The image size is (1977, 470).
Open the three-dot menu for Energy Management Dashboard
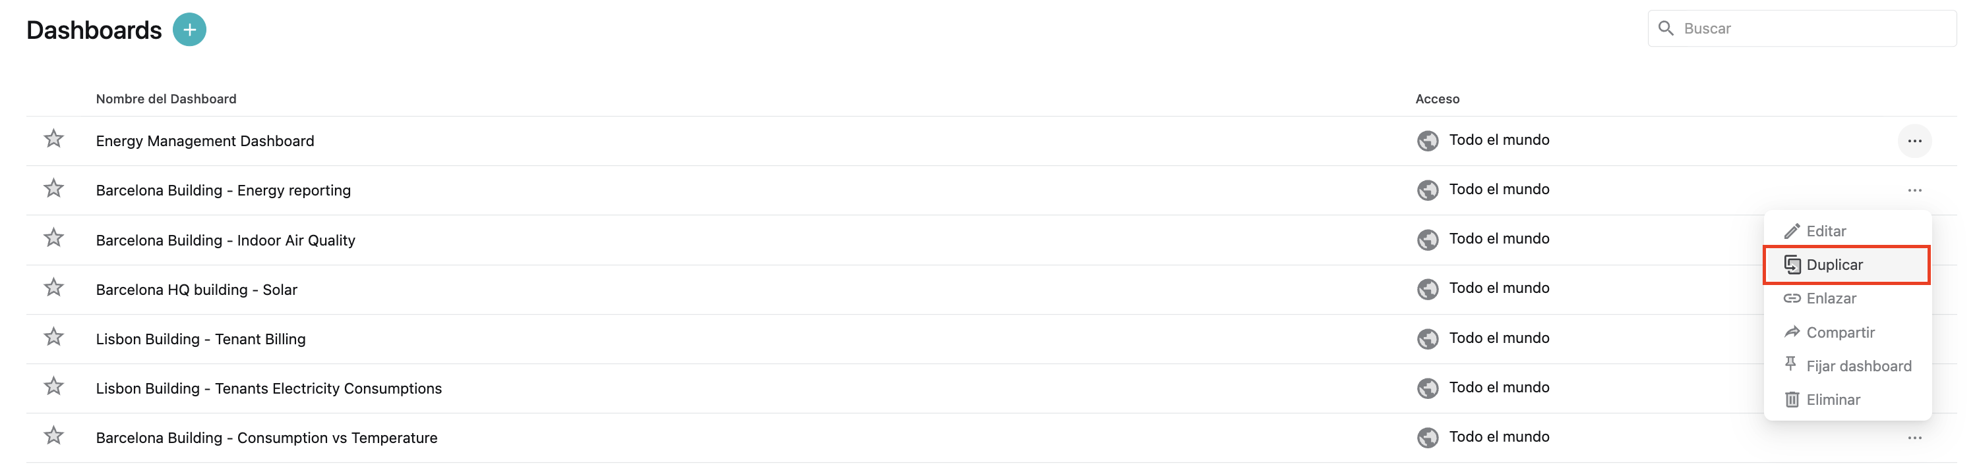click(x=1914, y=141)
